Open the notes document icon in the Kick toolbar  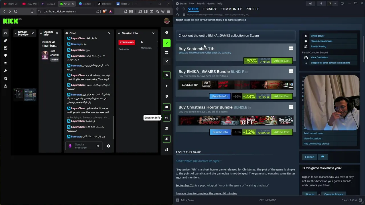click(167, 97)
